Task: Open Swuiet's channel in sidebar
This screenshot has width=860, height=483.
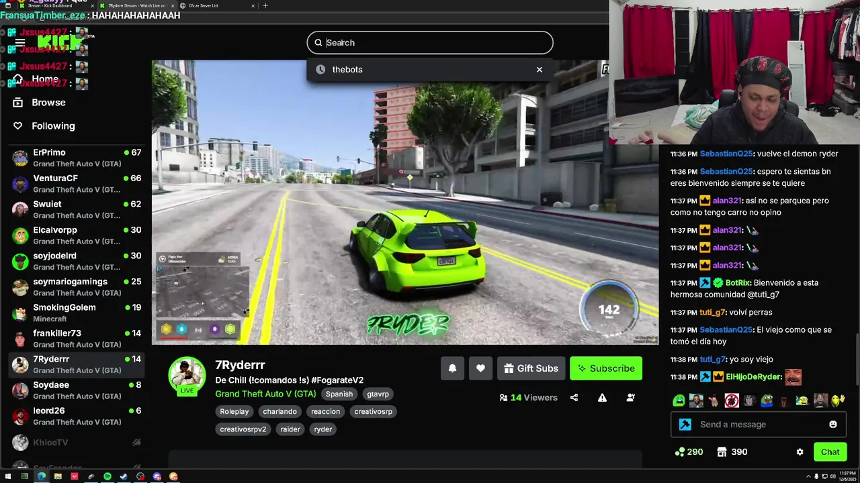Action: coord(77,209)
